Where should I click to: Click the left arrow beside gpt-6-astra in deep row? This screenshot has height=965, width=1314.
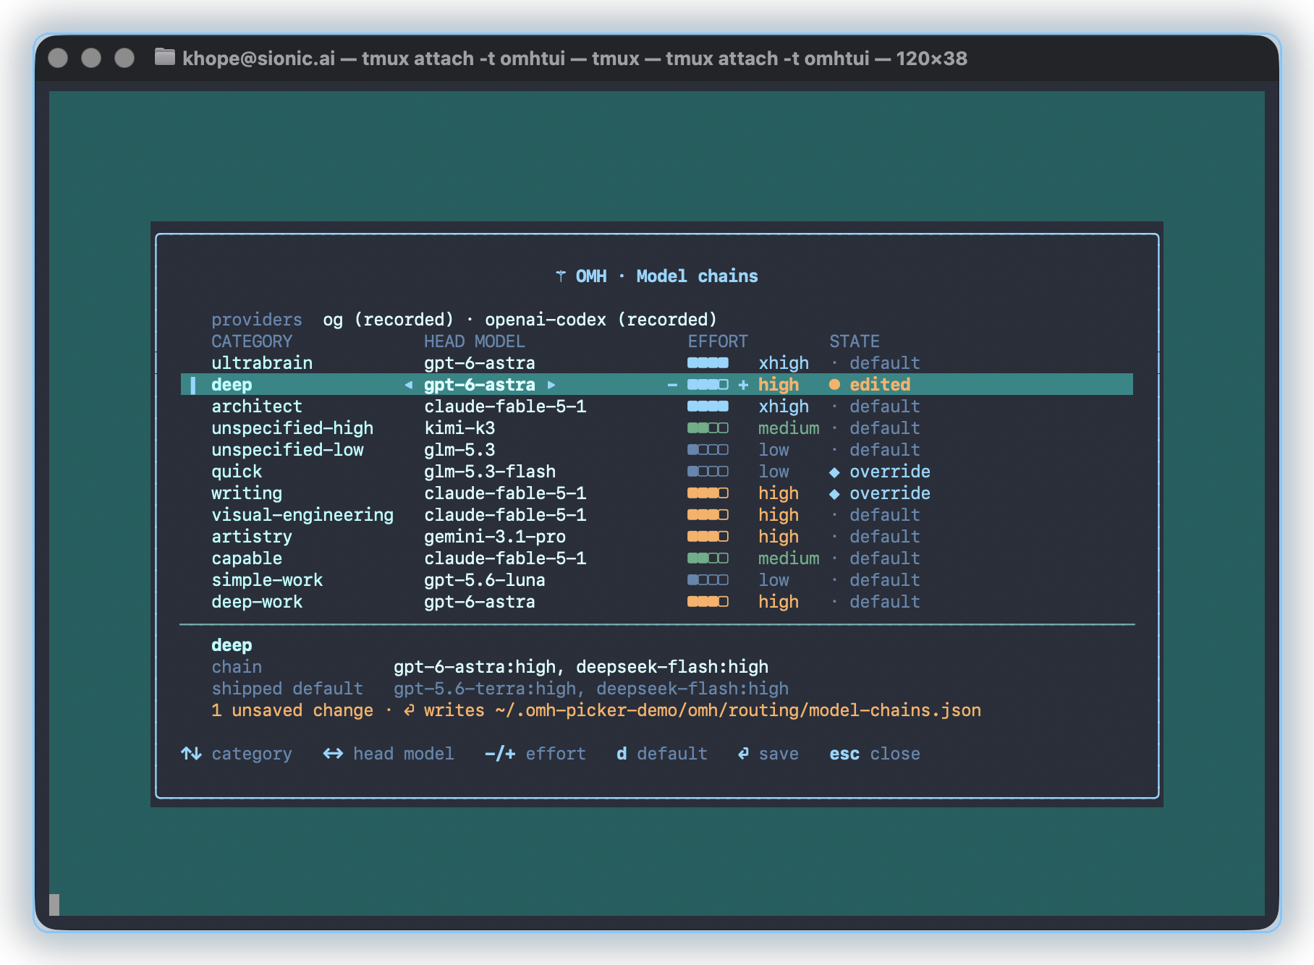(x=409, y=385)
